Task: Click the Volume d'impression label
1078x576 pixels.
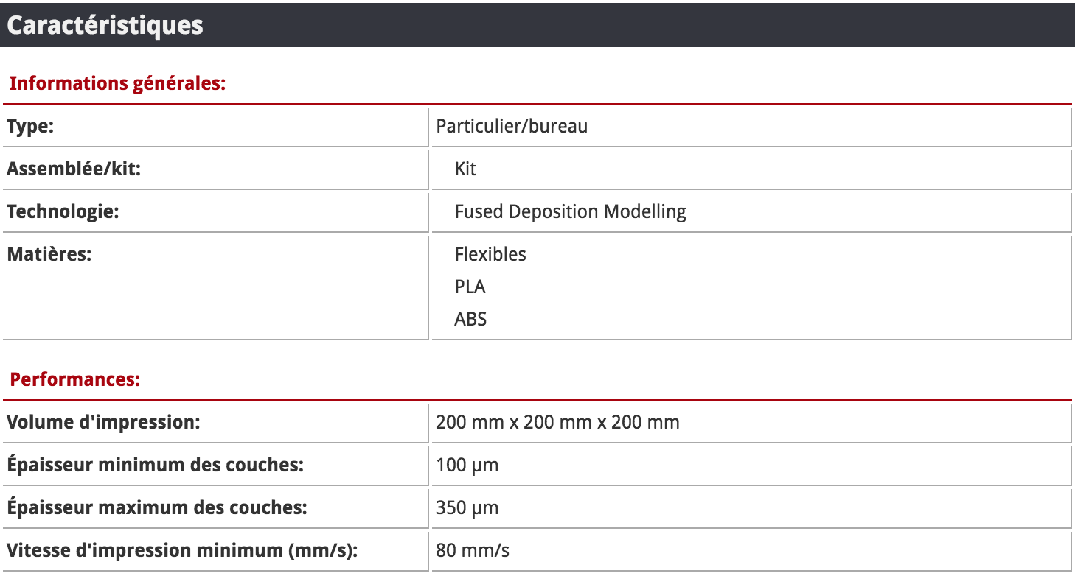Action: (103, 423)
